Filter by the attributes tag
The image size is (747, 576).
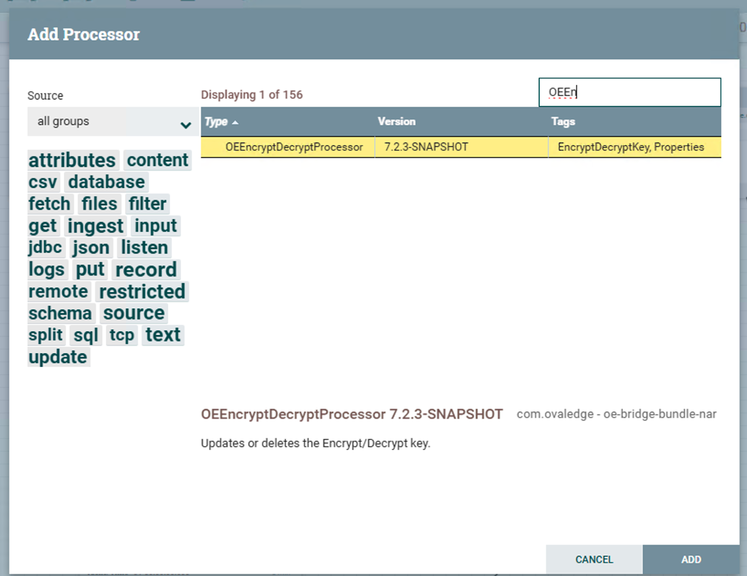(x=72, y=161)
